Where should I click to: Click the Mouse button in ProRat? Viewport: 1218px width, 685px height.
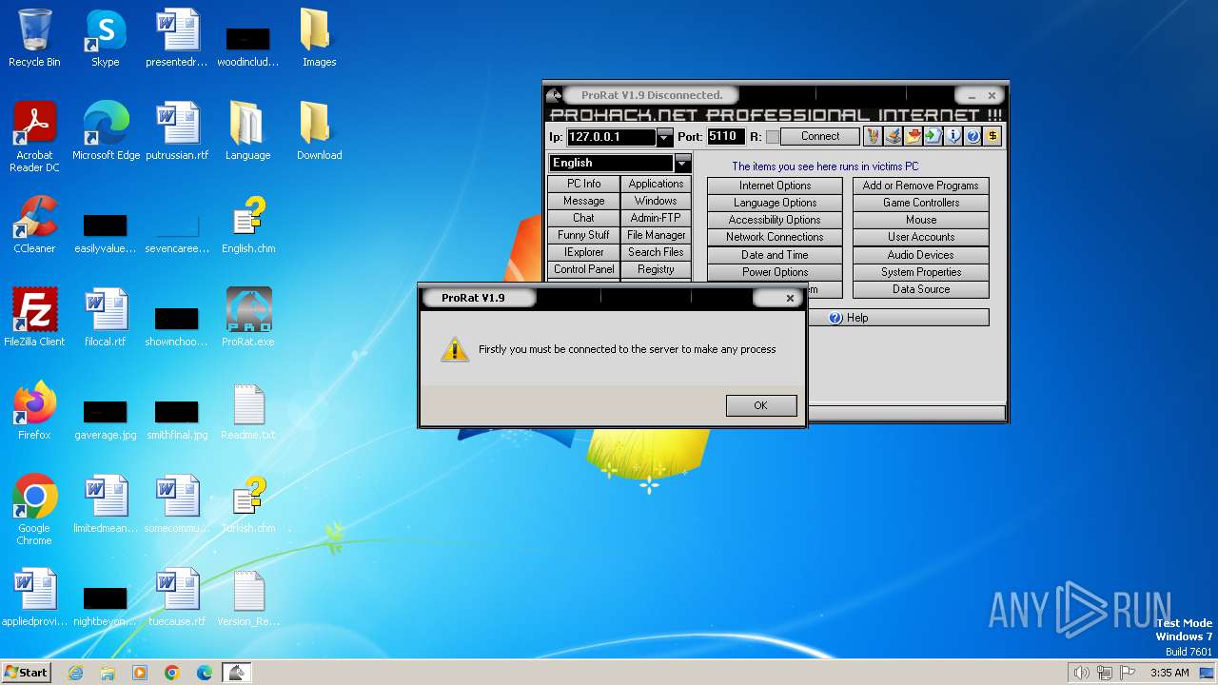pos(920,220)
